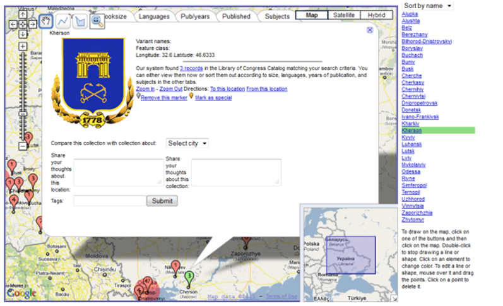This screenshot has width=503, height=306.
Task: Open the Select city dropdown
Action: click(x=187, y=143)
